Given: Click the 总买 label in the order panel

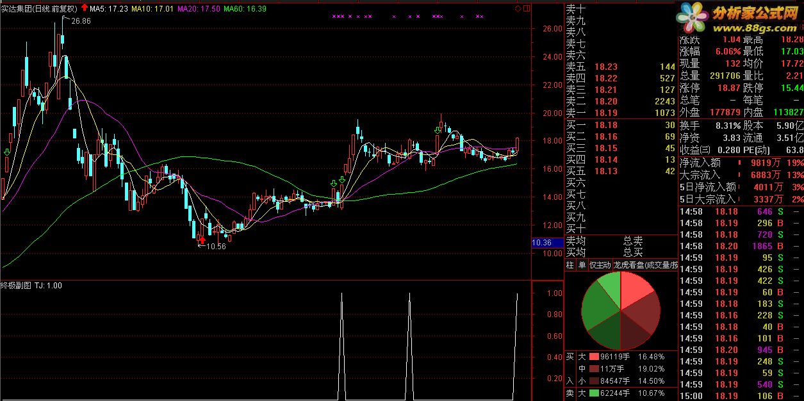Looking at the screenshot, I should coord(633,252).
